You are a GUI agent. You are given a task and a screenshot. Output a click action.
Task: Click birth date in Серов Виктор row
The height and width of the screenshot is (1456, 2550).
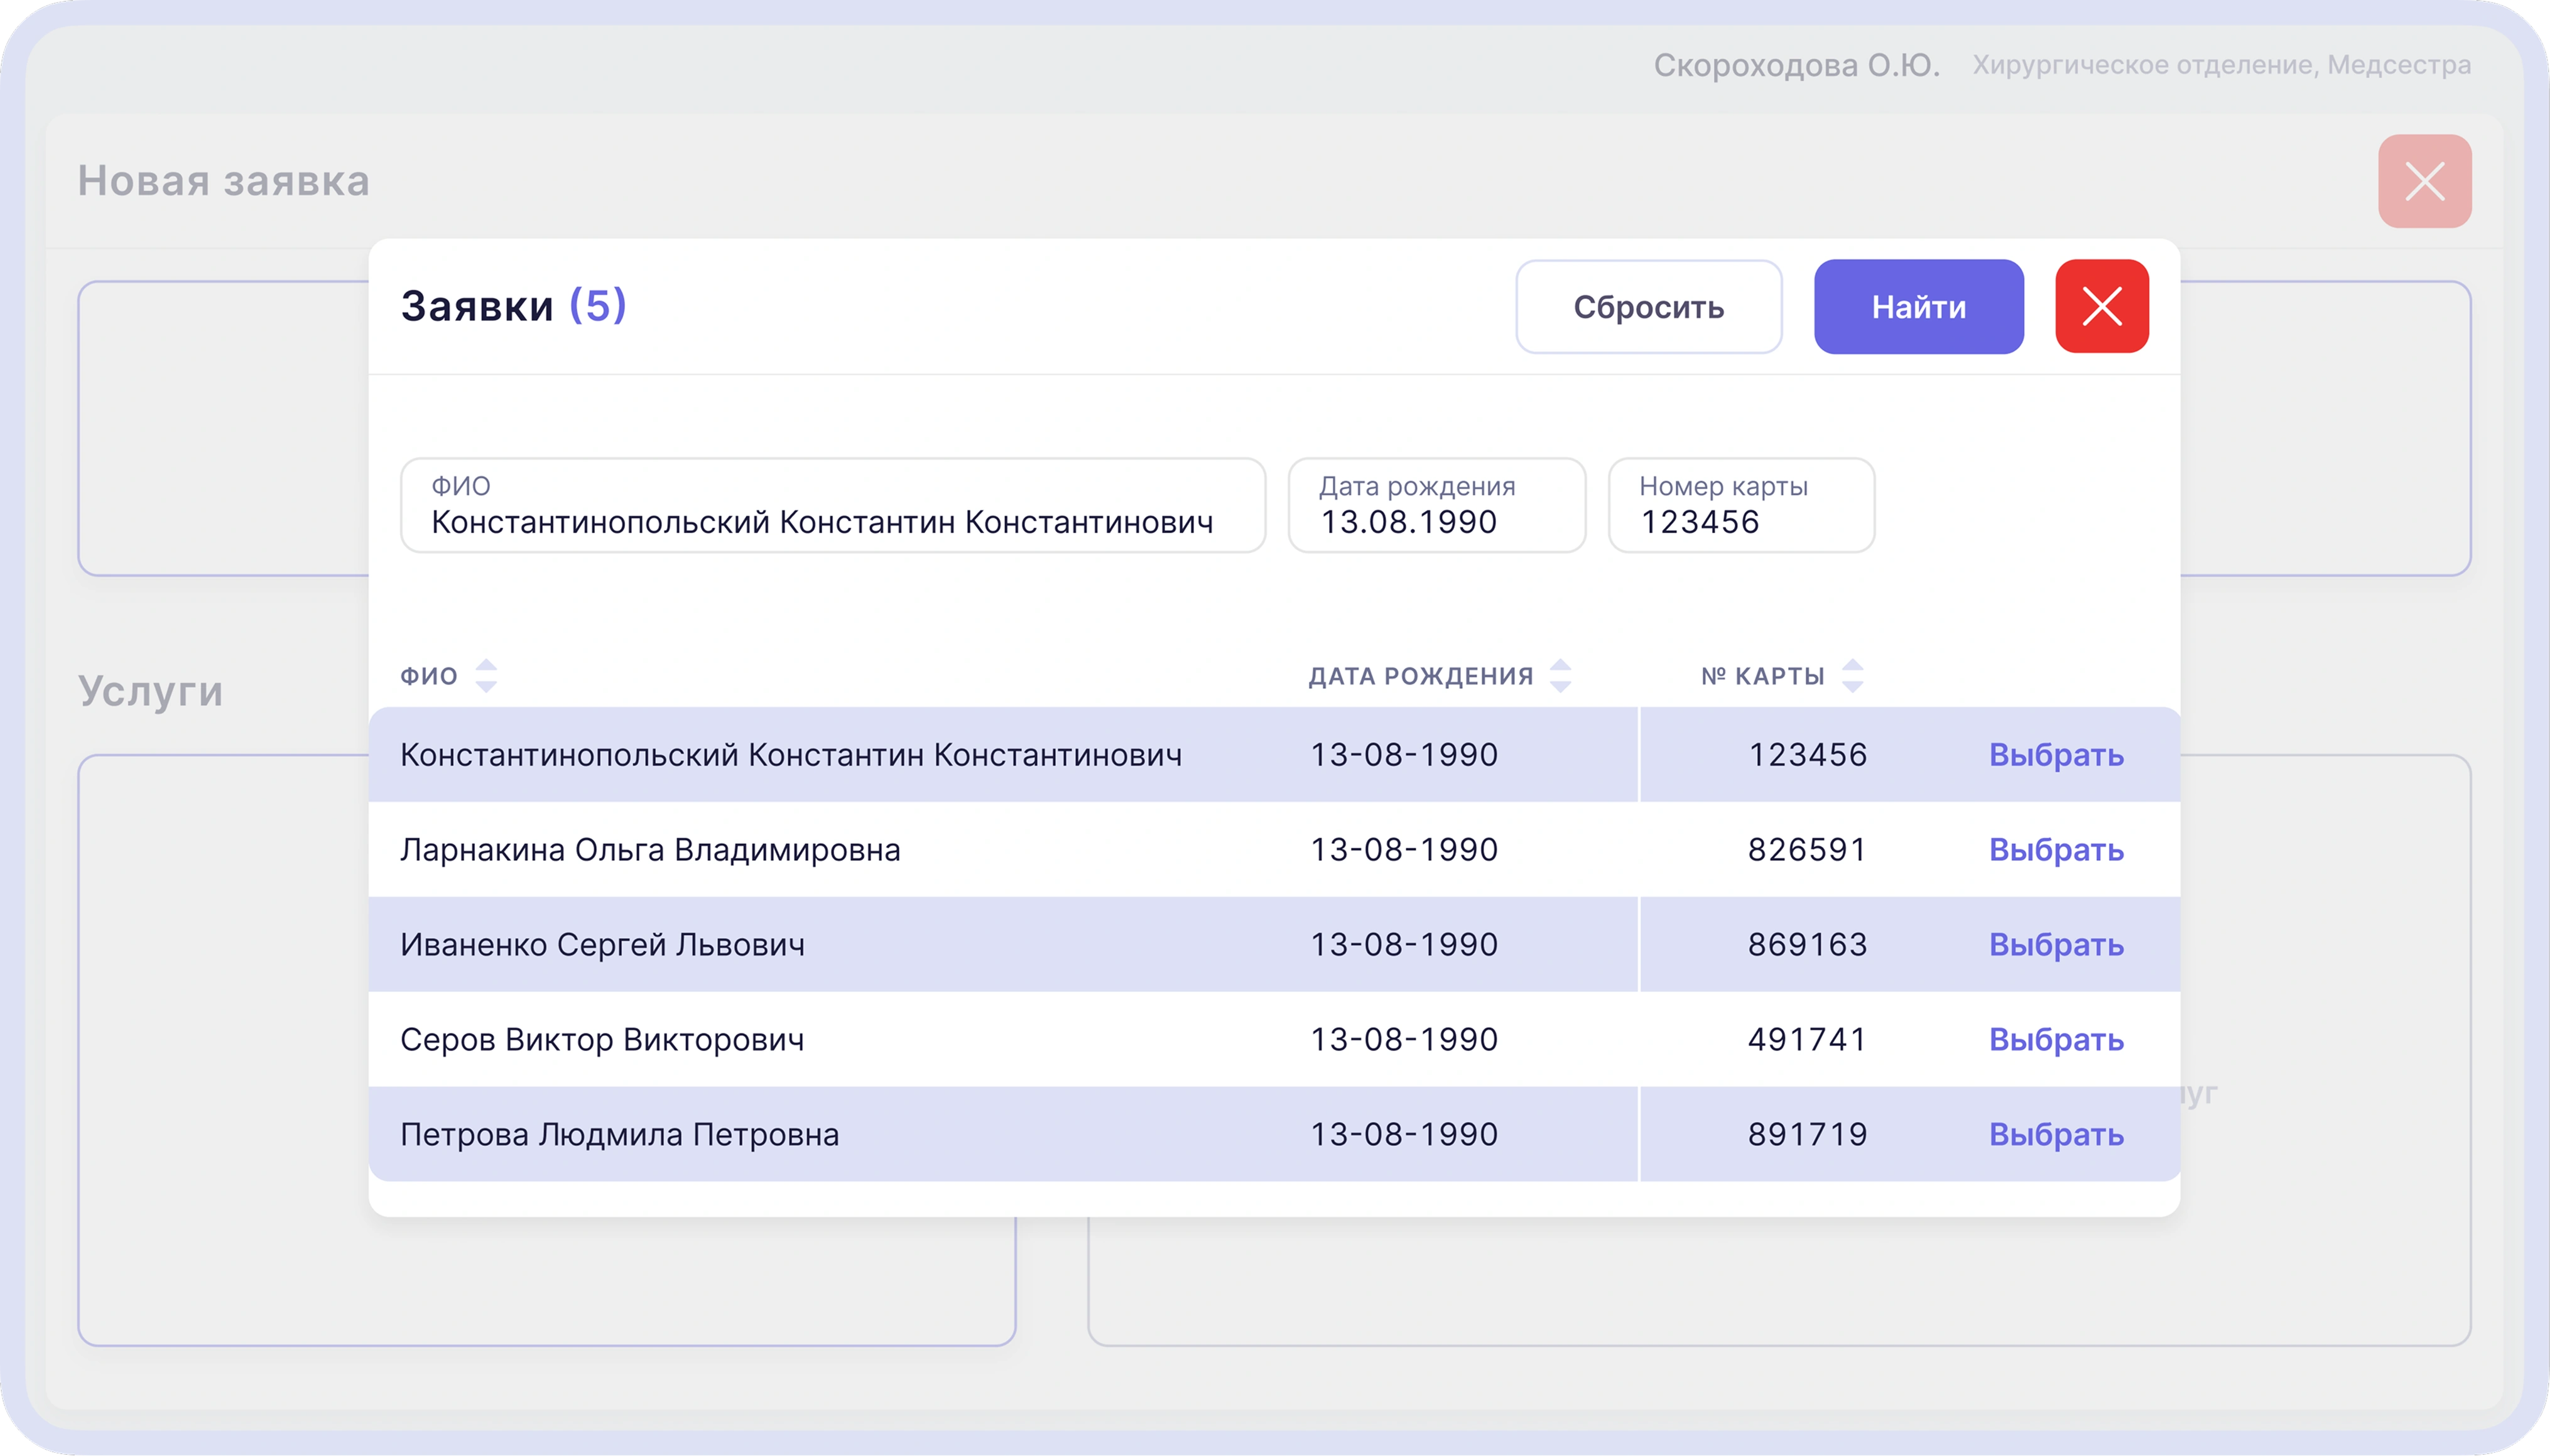point(1404,1040)
